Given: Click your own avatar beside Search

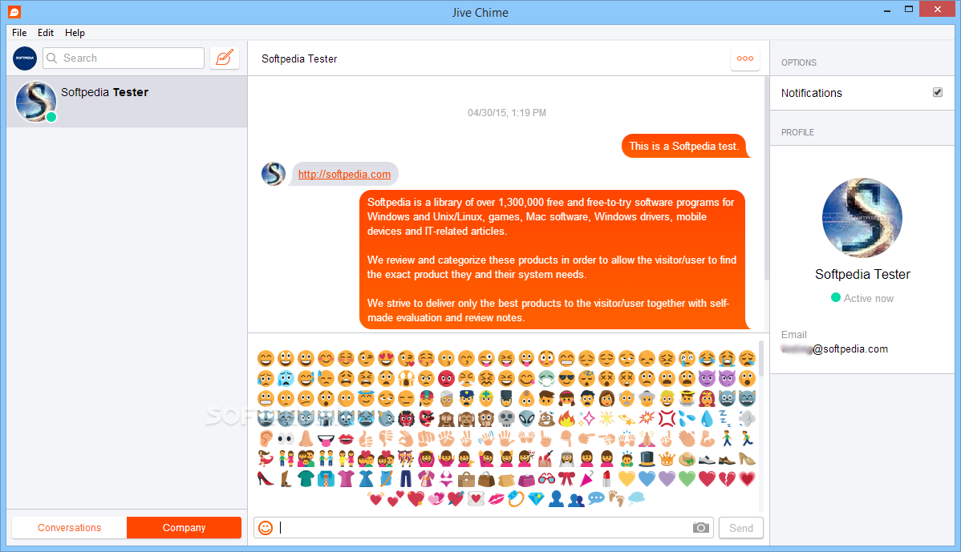Looking at the screenshot, I should [x=25, y=58].
